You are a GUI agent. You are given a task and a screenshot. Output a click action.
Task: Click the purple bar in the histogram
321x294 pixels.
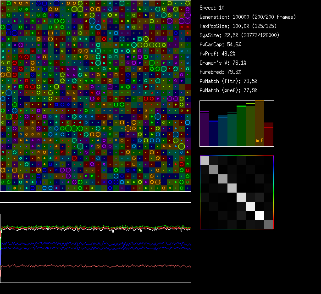coord(205,129)
